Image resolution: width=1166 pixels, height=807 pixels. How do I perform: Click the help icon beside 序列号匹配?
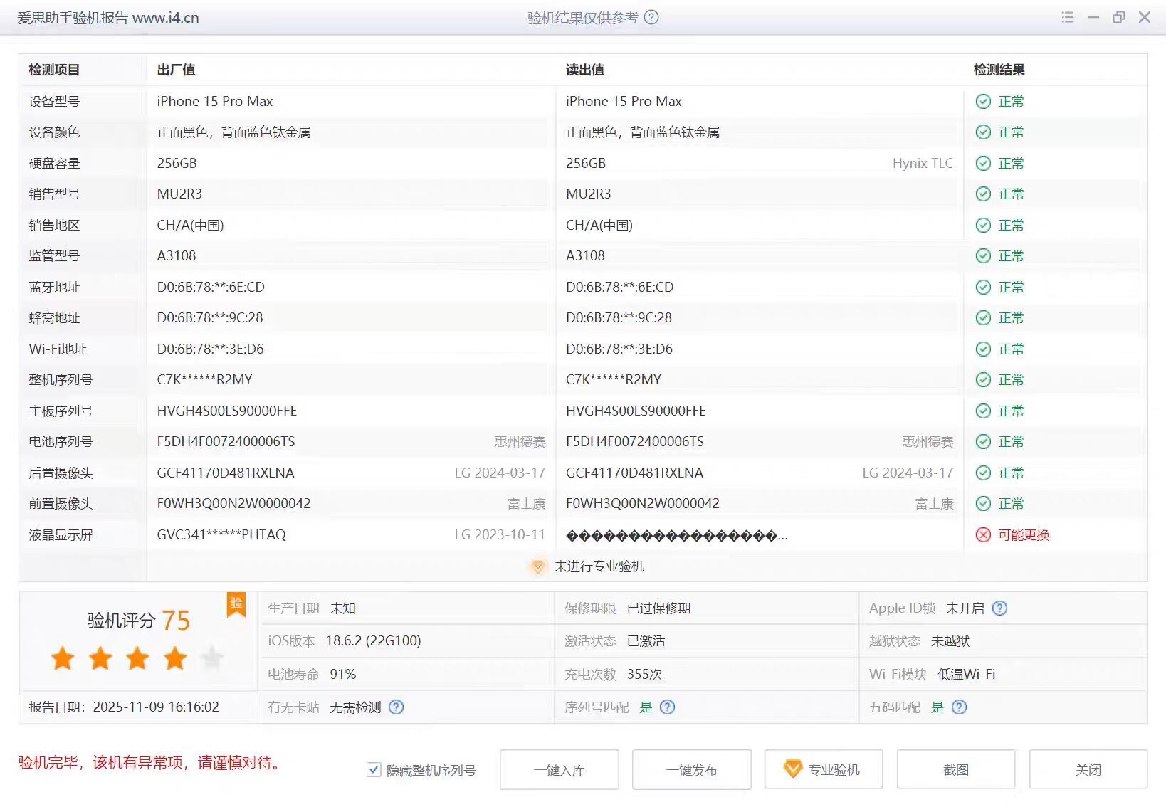pyautogui.click(x=667, y=707)
